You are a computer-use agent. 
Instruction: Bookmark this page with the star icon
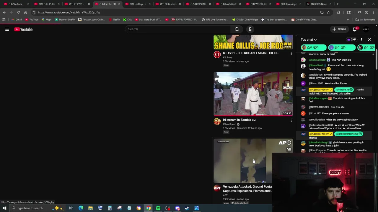328,12
